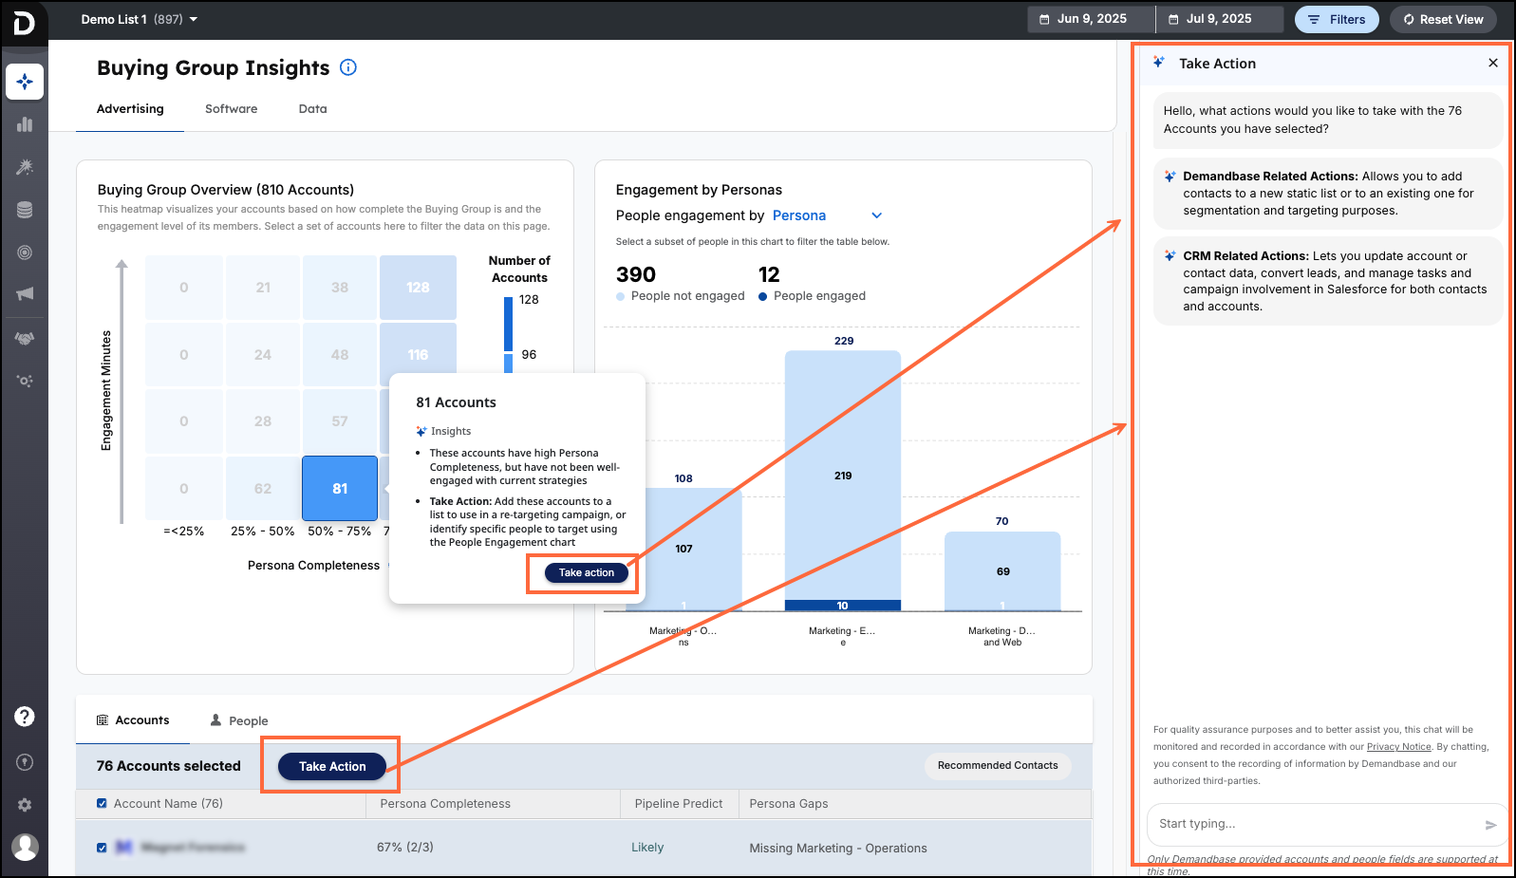
Task: Click the send arrow in chat box
Action: [x=1491, y=825]
